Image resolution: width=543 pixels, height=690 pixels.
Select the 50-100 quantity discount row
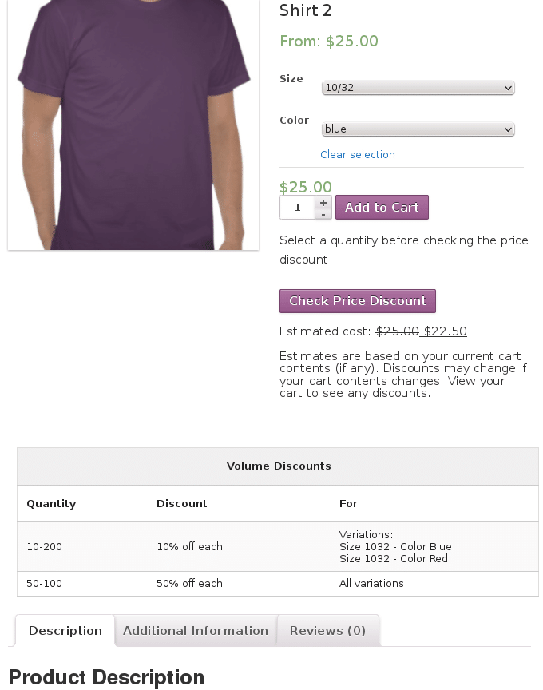[x=278, y=584]
